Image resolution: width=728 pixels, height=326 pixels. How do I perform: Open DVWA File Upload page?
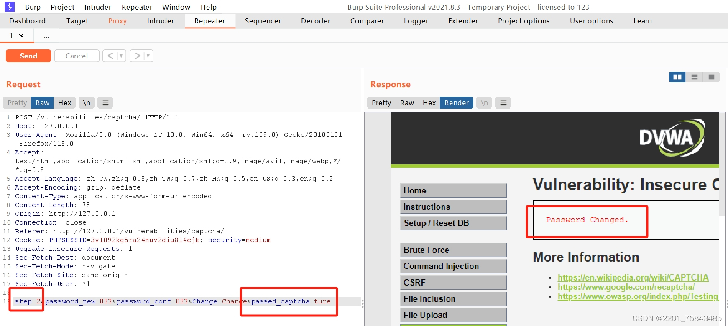coord(453,315)
